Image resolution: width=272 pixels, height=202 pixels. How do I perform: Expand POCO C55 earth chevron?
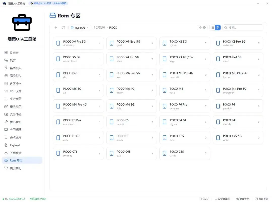(206, 153)
